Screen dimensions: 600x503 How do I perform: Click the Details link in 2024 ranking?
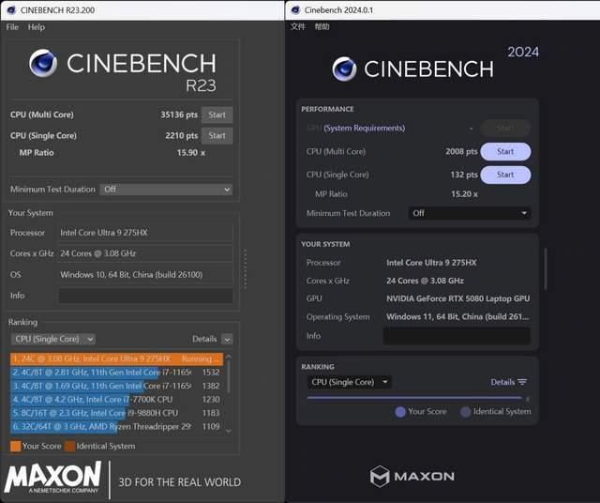(502, 382)
